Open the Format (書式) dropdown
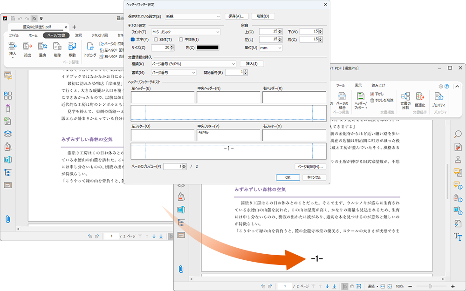 pyautogui.click(x=173, y=72)
